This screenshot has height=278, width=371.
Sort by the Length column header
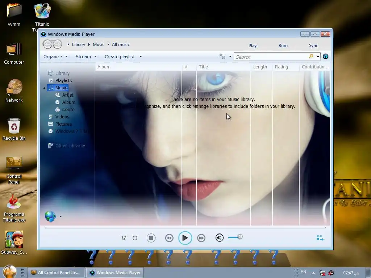pyautogui.click(x=262, y=67)
